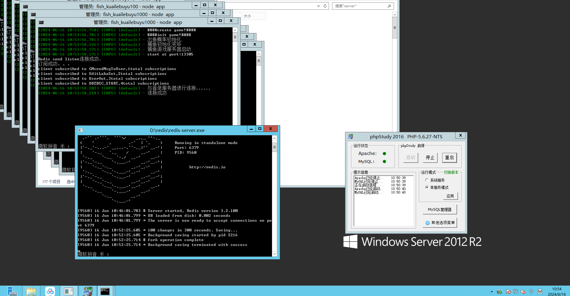Viewport: 570px width, 296px height.
Task: Click the front node app console title icon
Action: coord(41,22)
